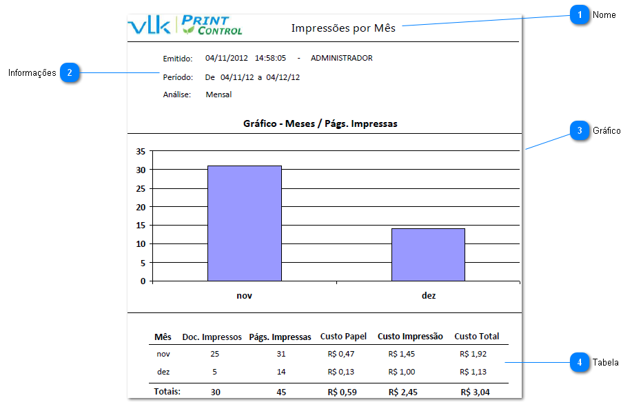The image size is (632, 409).
Task: Click the 14 pages value in the dez row
Action: click(281, 372)
